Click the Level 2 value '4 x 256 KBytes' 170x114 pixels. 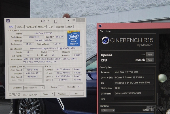coord(63,76)
